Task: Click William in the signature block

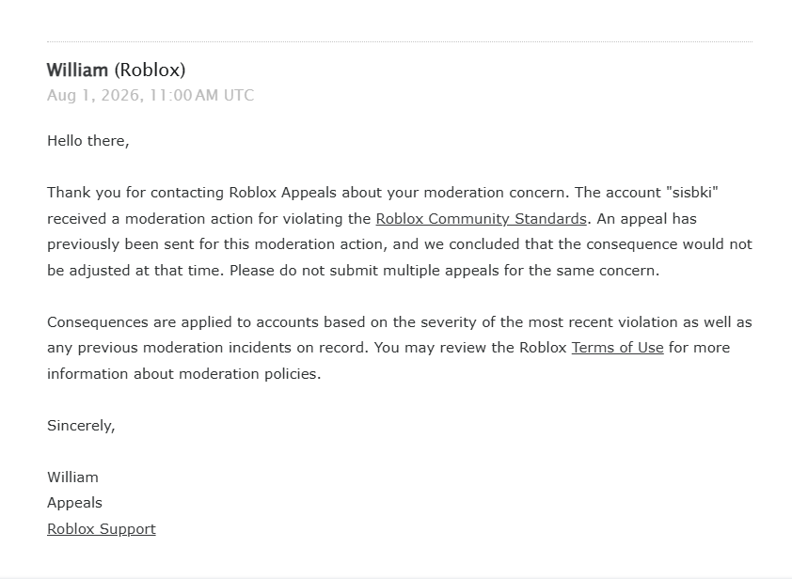Action: click(72, 477)
